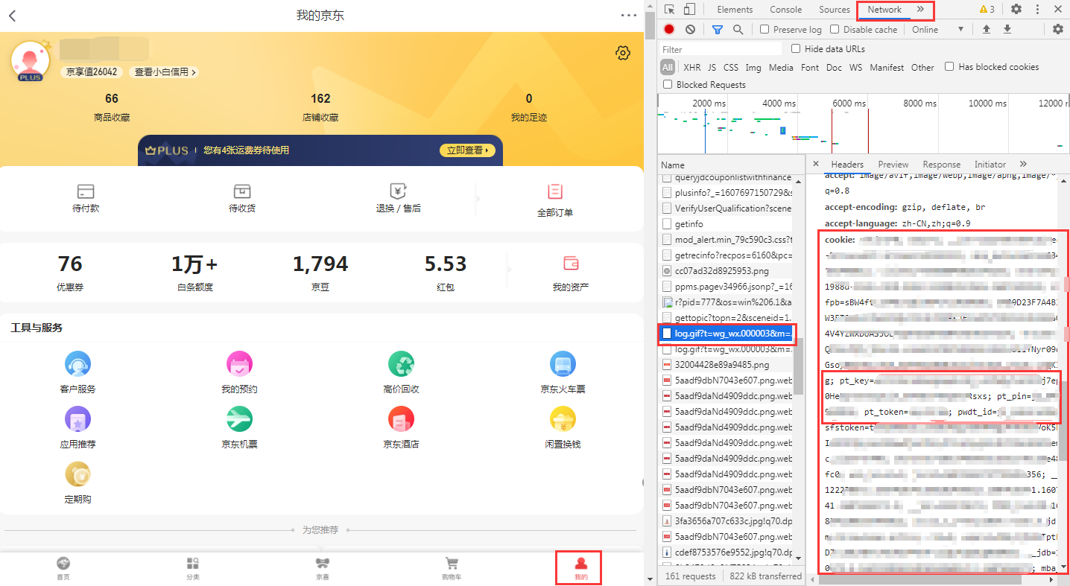
Task: View 全部订单 all orders
Action: pyautogui.click(x=555, y=200)
